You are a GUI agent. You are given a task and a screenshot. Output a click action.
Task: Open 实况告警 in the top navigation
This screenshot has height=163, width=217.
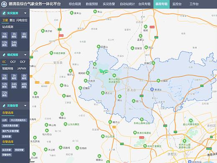[x=109, y=4]
